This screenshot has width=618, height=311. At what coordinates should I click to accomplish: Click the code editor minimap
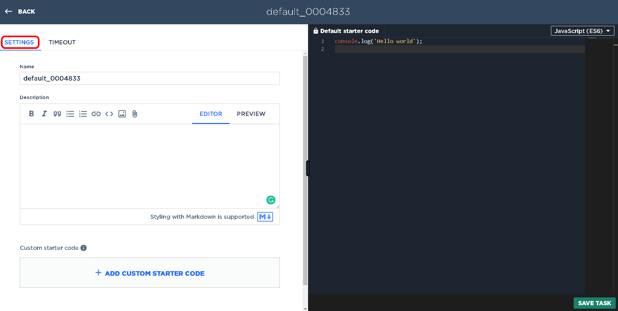[599, 166]
